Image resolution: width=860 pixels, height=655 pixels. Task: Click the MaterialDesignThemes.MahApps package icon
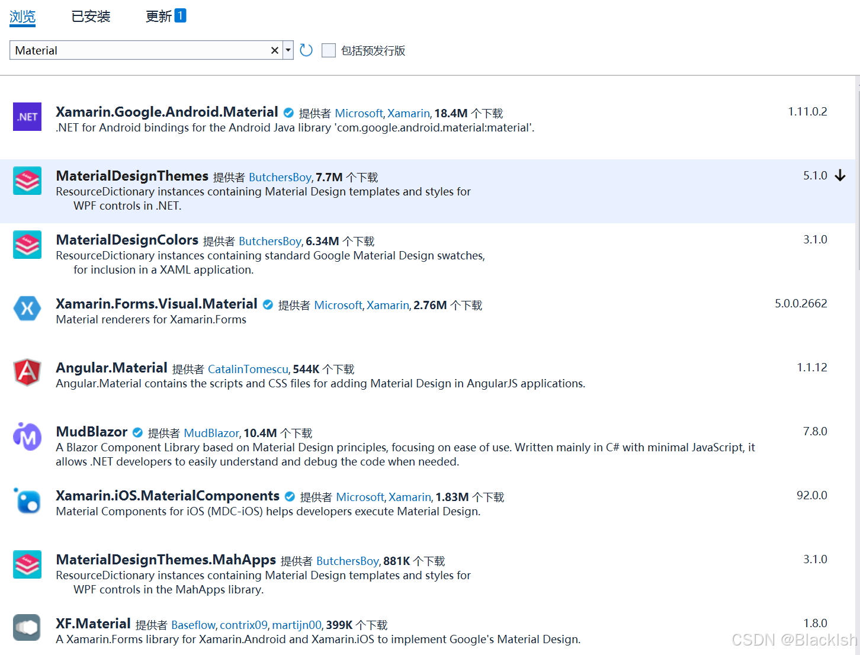tap(27, 564)
